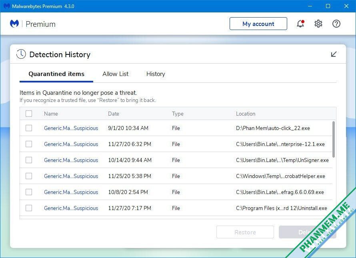Open Generic.Ma...Suspicious link dated 11/25/20
The height and width of the screenshot is (258, 356).
pos(71,176)
